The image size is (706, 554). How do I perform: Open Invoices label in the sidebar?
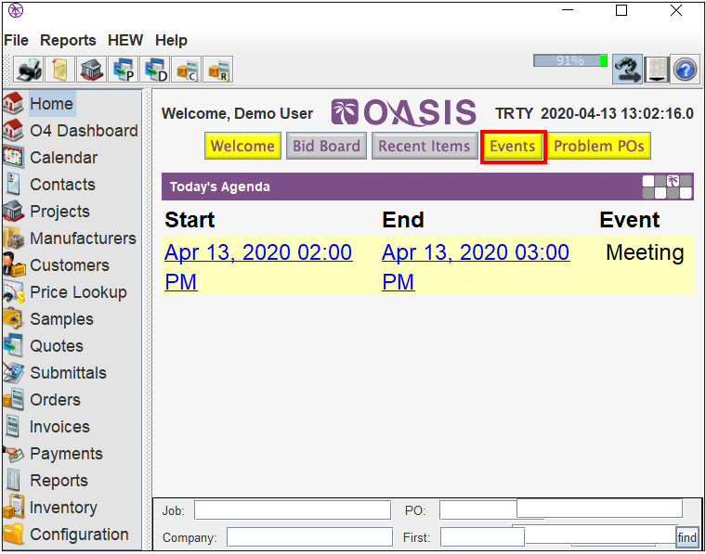[59, 427]
